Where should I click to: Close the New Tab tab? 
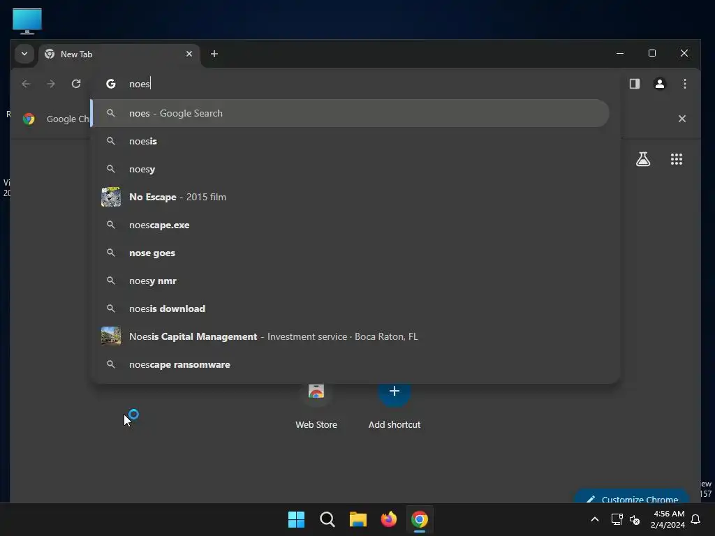(189, 54)
